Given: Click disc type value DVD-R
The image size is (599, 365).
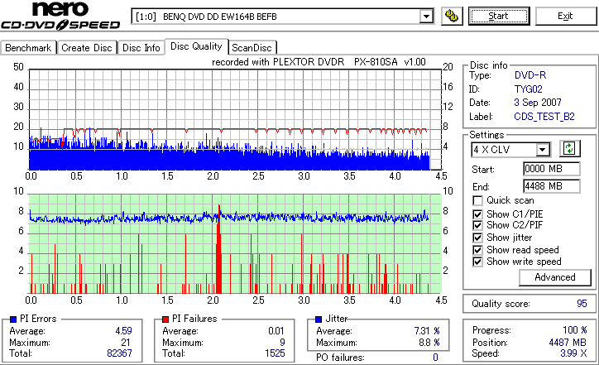Looking at the screenshot, I should coord(530,75).
